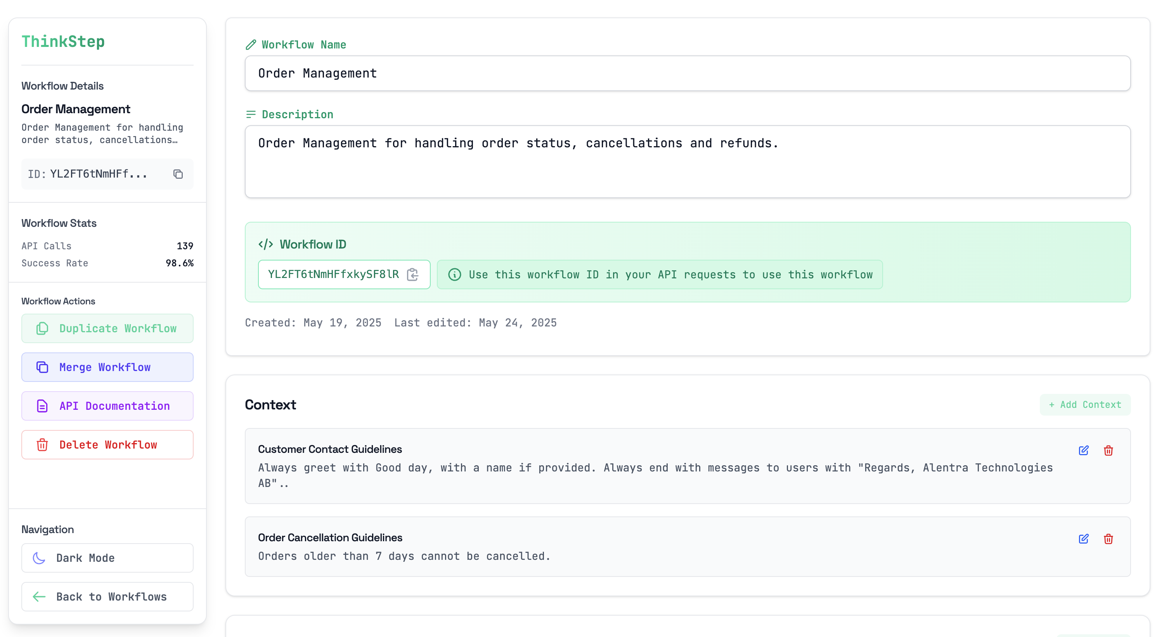Click the pencil icon beside Workflow Name
The image size is (1169, 637).
click(251, 45)
